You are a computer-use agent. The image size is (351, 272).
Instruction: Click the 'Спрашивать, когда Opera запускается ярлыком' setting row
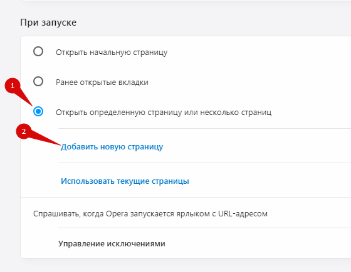point(186,214)
